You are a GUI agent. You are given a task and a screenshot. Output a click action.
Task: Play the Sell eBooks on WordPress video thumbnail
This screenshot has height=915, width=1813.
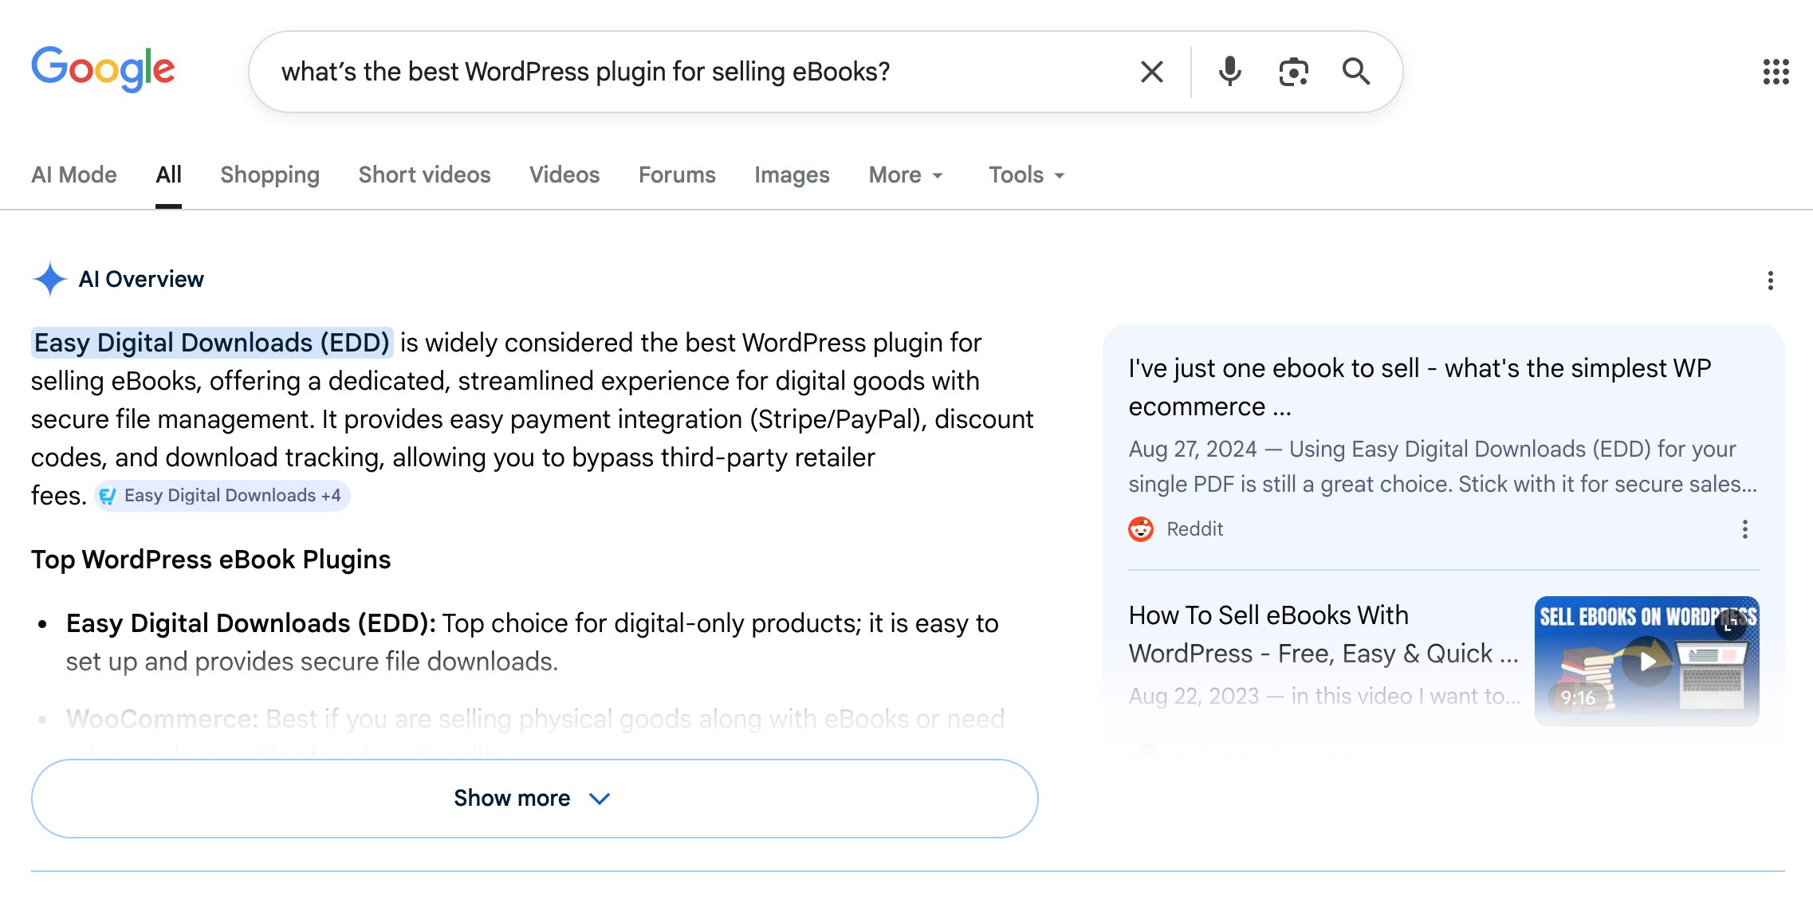pyautogui.click(x=1646, y=661)
